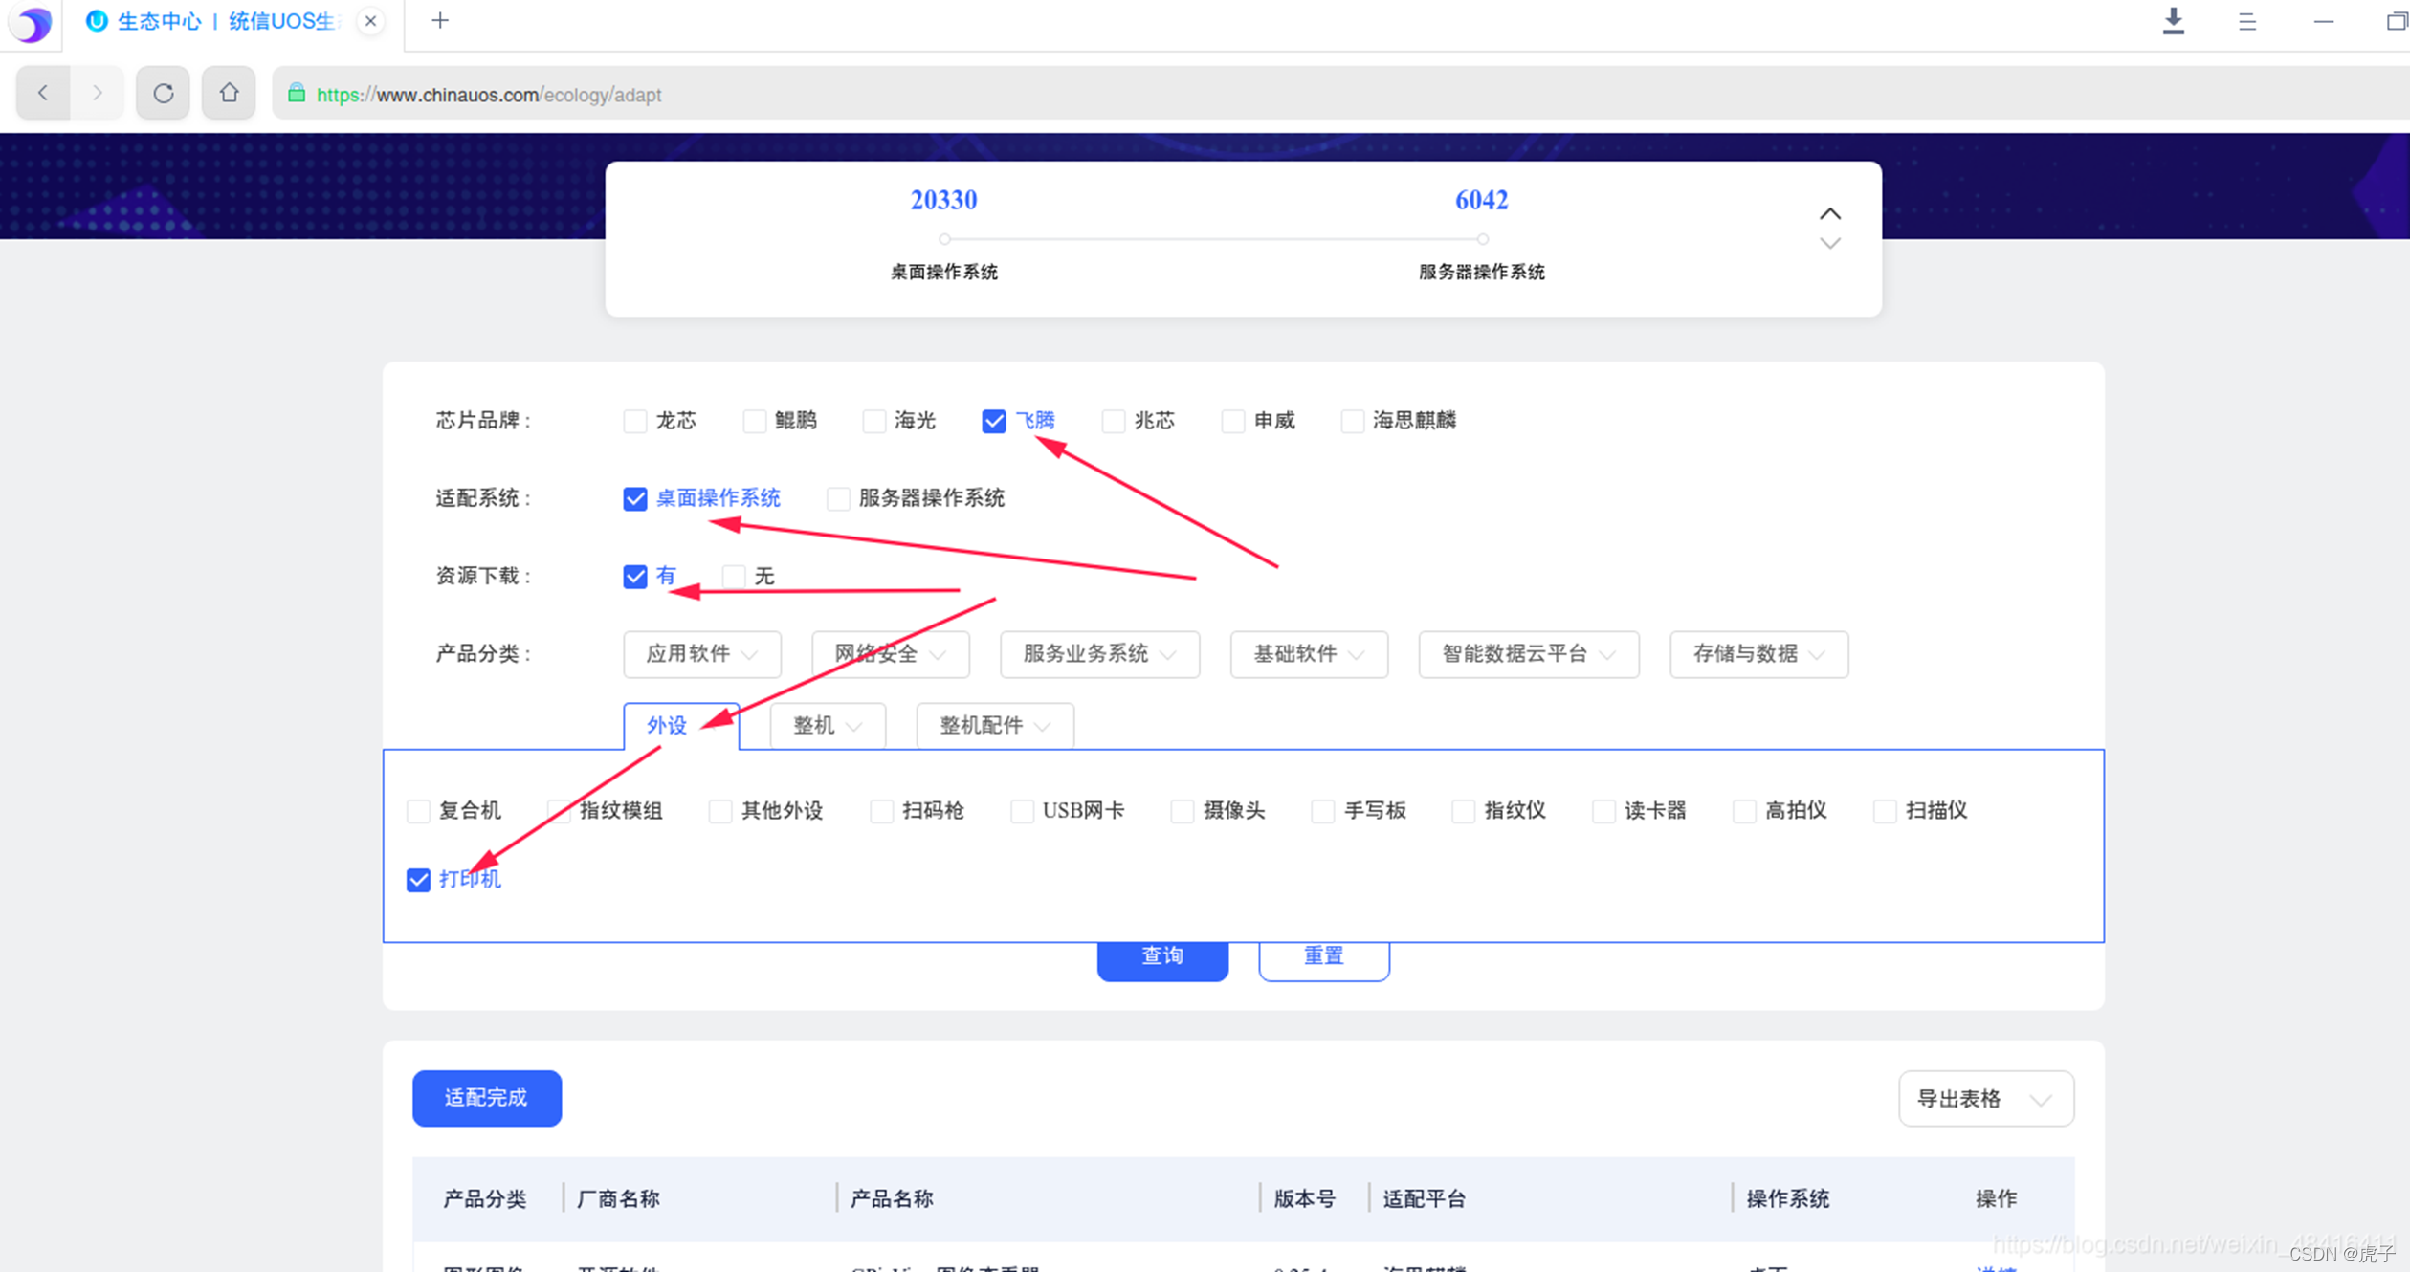Close the 生态中心 browser tab

click(371, 20)
